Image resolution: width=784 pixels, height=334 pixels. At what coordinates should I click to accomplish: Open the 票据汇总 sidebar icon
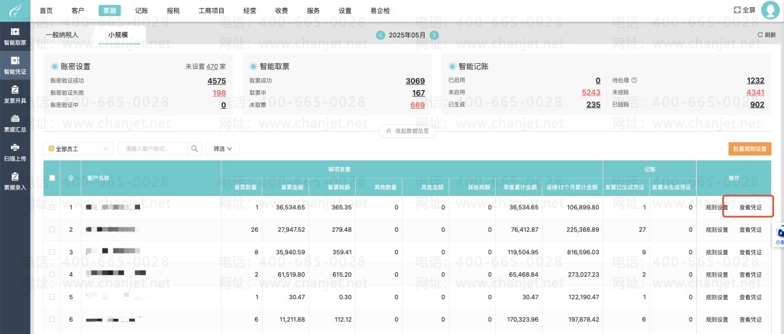(15, 123)
